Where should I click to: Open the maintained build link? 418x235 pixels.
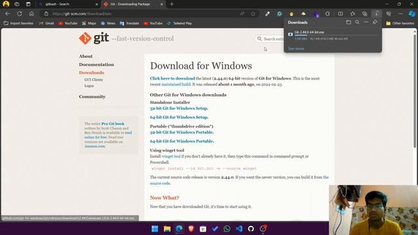[x=176, y=84]
